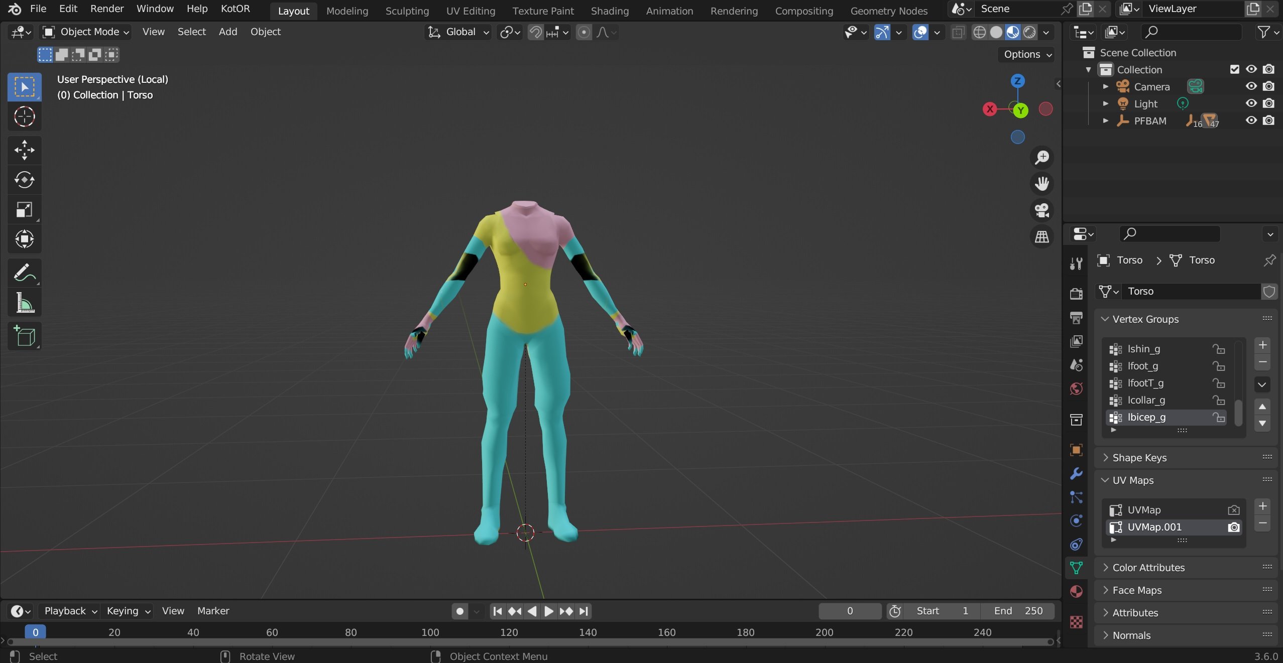Image resolution: width=1283 pixels, height=663 pixels.
Task: Click the Options button in viewport
Action: [x=1027, y=54]
